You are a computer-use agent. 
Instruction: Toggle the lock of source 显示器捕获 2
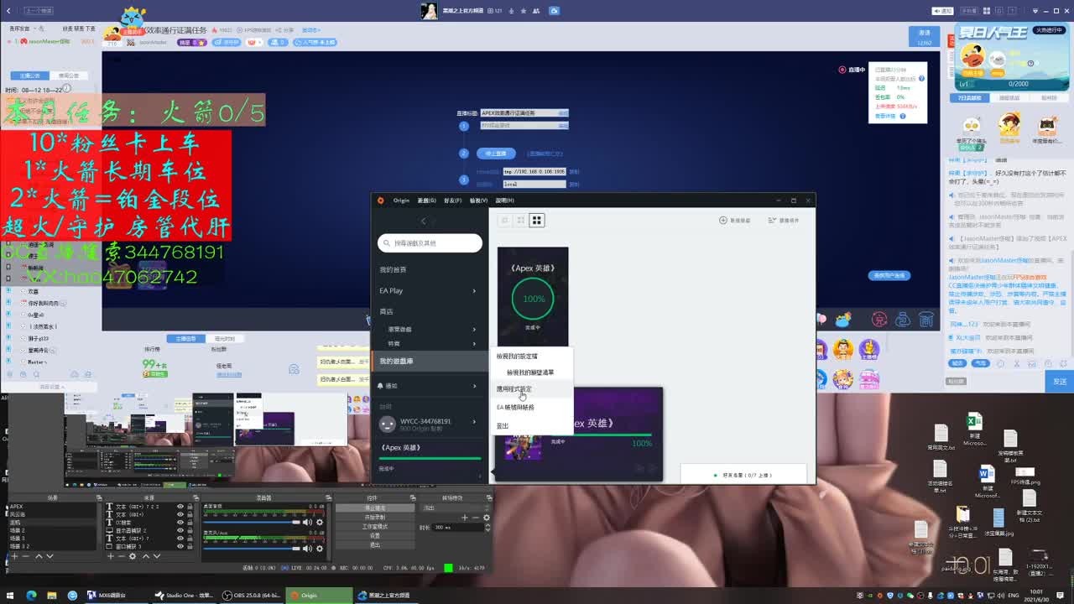190,530
